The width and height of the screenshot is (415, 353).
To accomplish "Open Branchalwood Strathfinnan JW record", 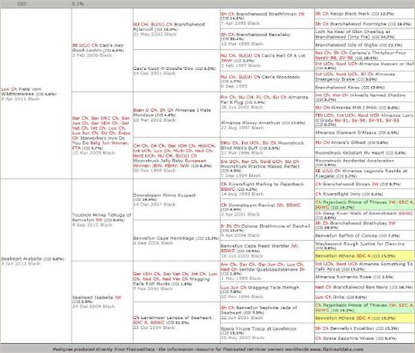I will coord(263,14).
